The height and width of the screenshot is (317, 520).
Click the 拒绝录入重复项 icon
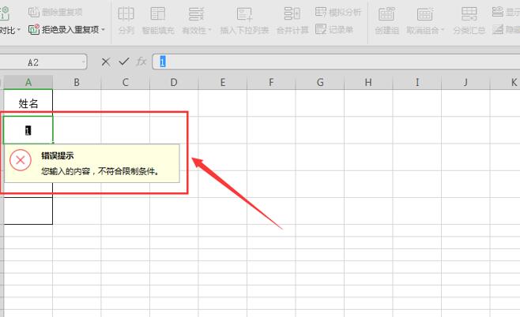(34, 30)
